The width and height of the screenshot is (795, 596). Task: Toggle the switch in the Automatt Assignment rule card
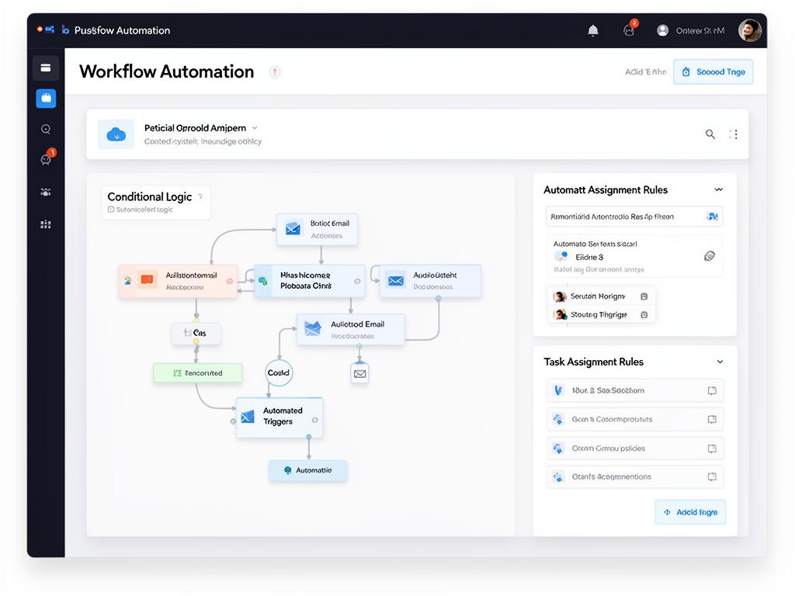pos(561,256)
